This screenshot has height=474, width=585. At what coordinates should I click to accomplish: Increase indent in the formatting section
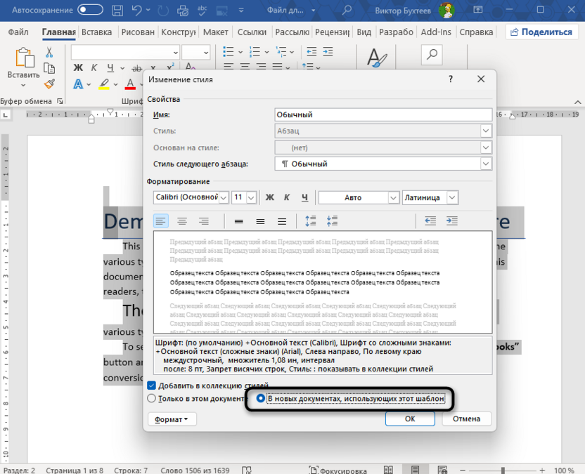(451, 220)
